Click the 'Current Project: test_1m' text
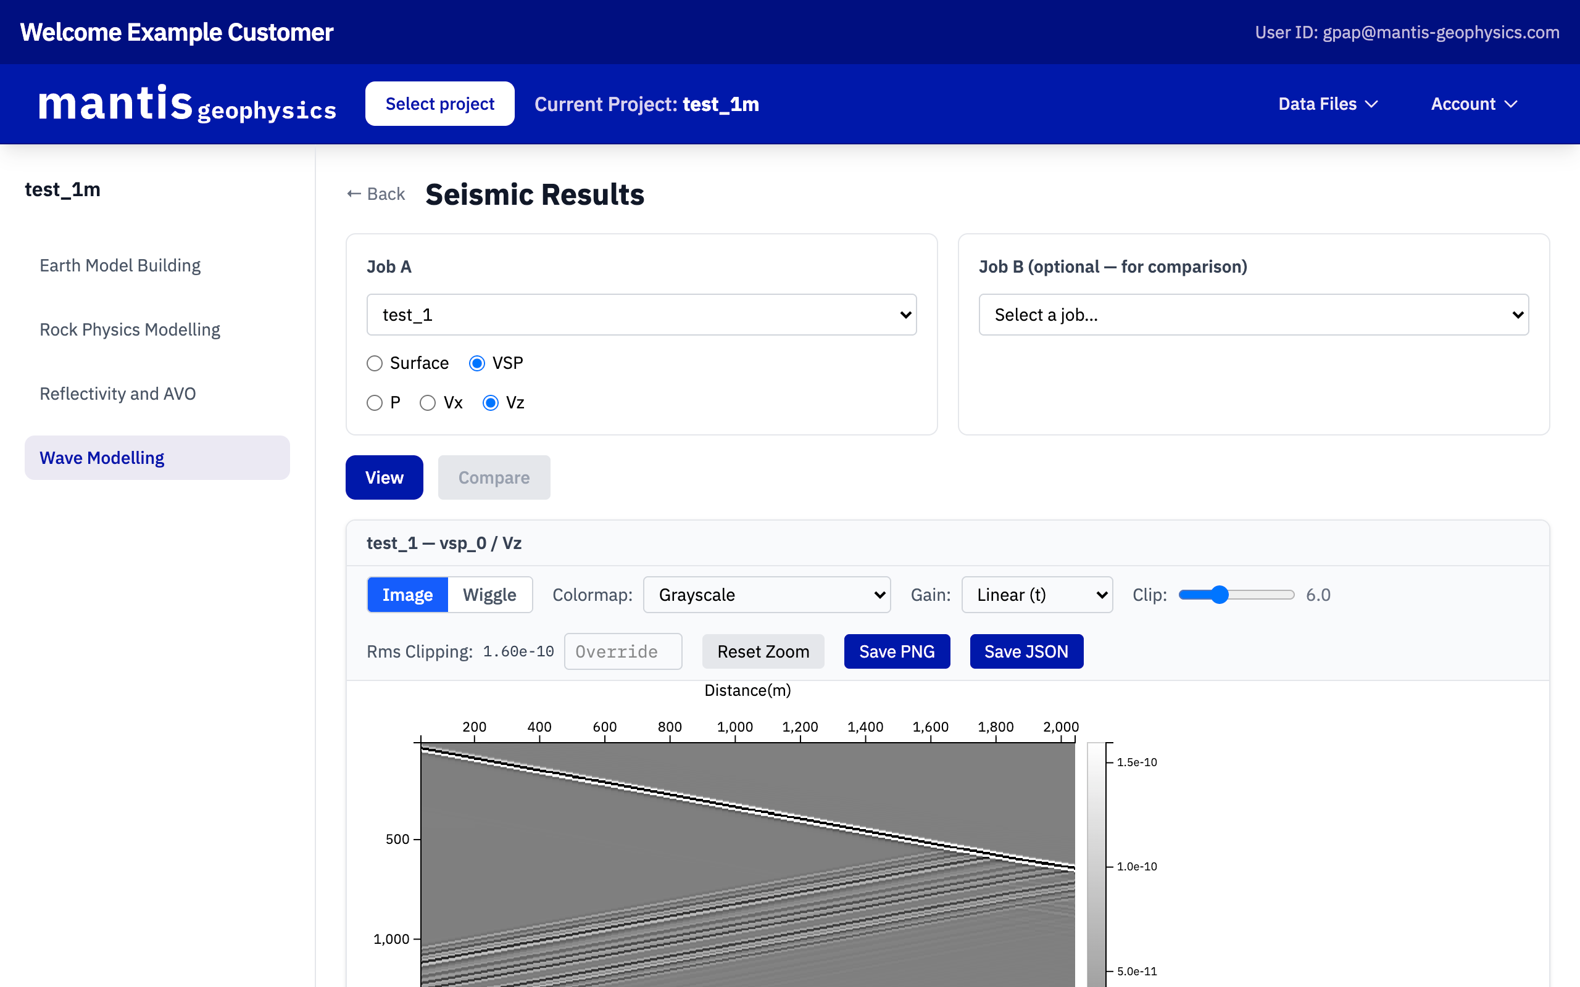Viewport: 1580px width, 987px height. pyautogui.click(x=646, y=104)
